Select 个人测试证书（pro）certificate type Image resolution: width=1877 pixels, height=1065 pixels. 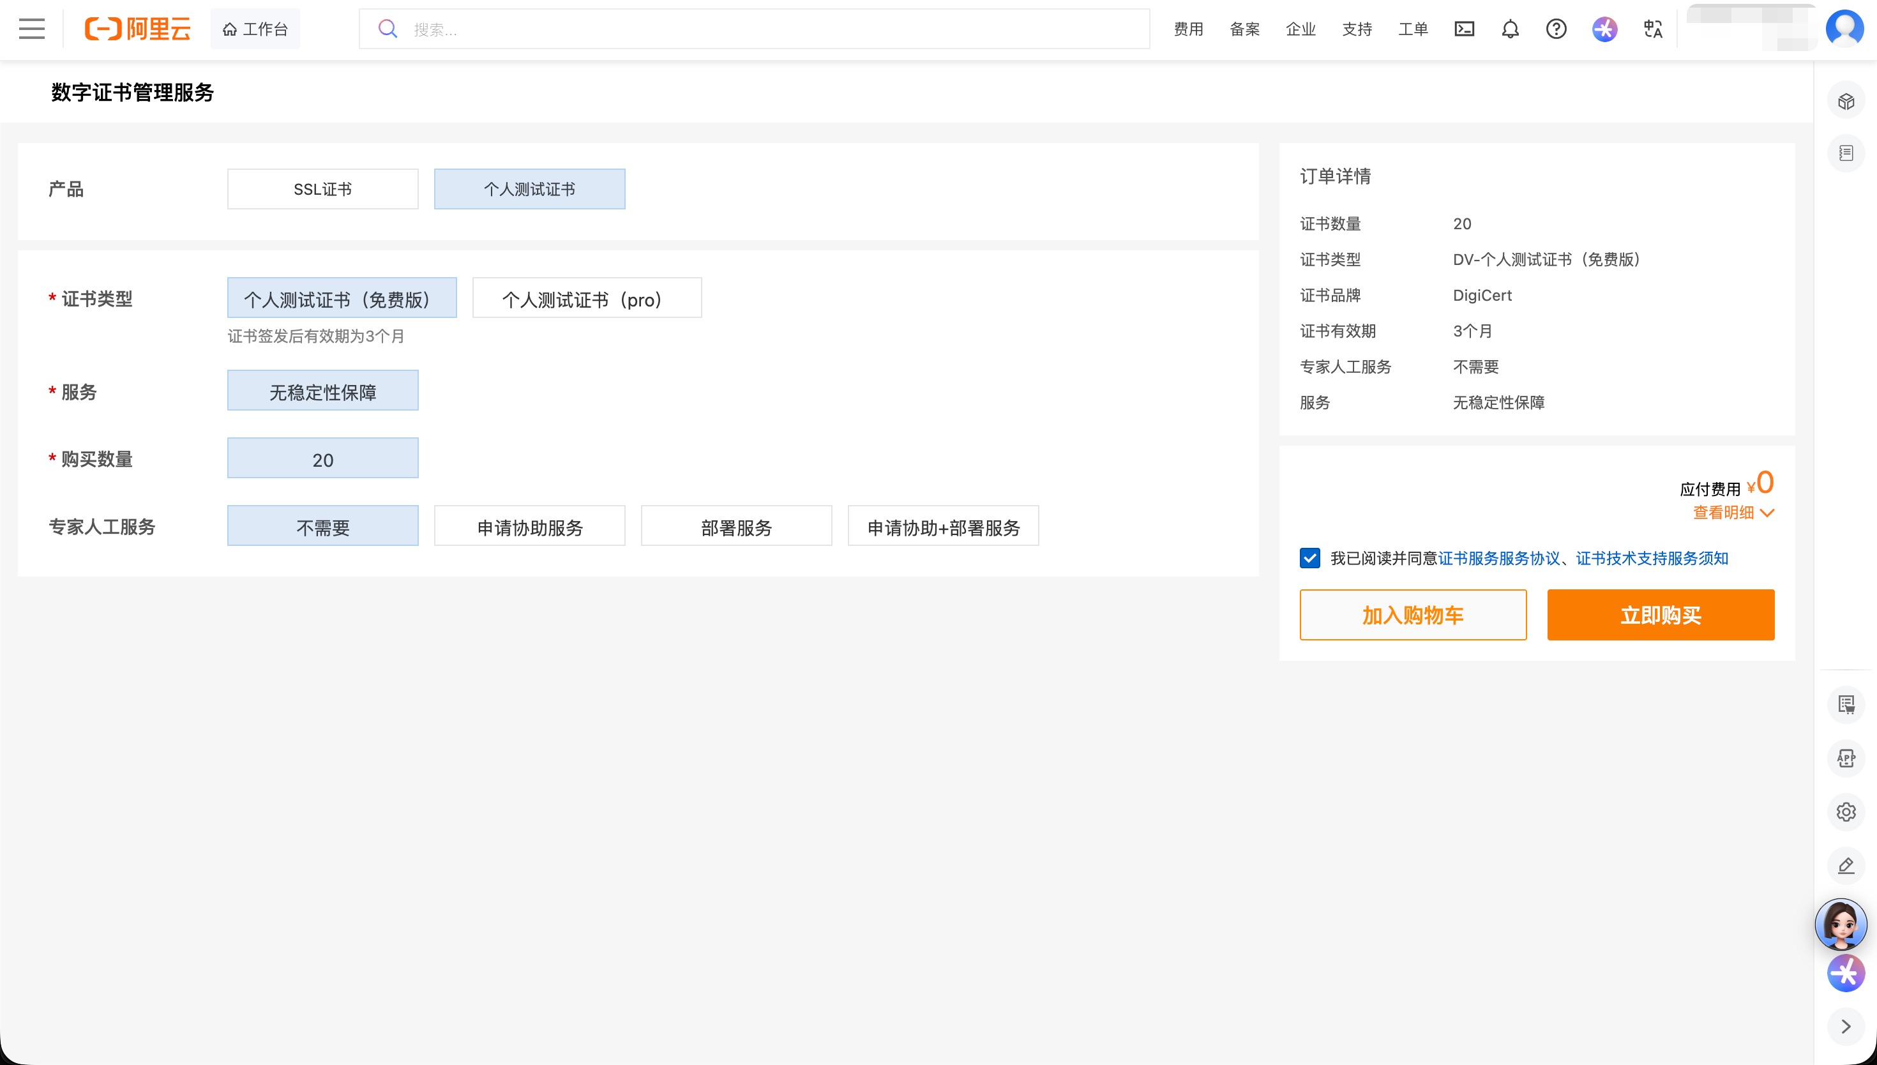click(587, 298)
